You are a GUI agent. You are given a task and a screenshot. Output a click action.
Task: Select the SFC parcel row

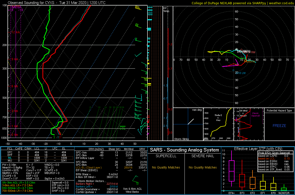(x=38, y=152)
